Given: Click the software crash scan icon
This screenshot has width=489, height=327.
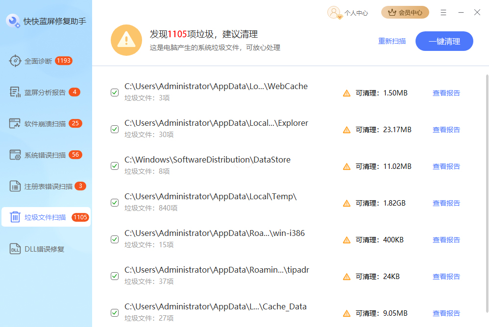Looking at the screenshot, I should tap(15, 124).
